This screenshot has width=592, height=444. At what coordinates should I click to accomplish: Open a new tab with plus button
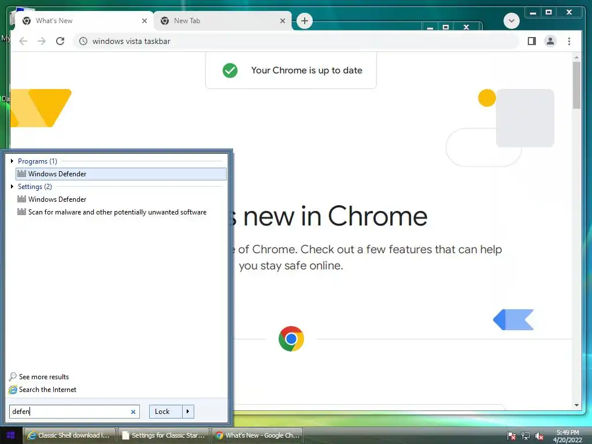[x=305, y=21]
